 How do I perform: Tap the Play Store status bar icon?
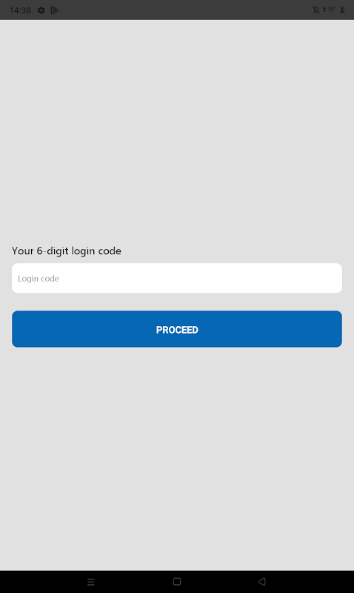(x=55, y=10)
